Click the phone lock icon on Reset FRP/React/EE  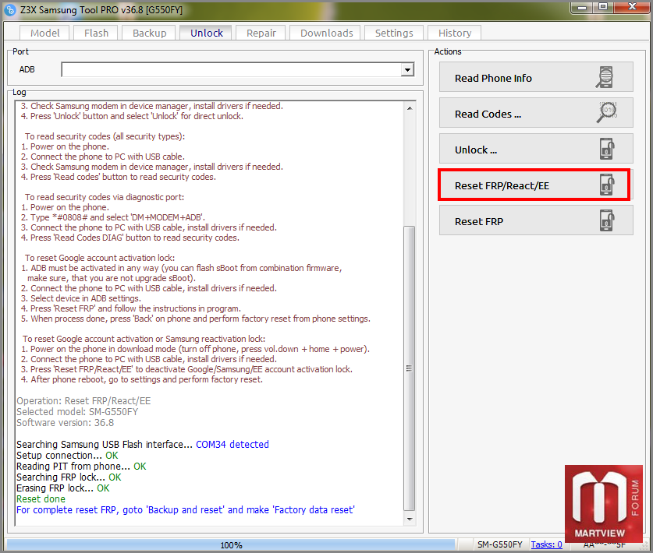click(607, 185)
